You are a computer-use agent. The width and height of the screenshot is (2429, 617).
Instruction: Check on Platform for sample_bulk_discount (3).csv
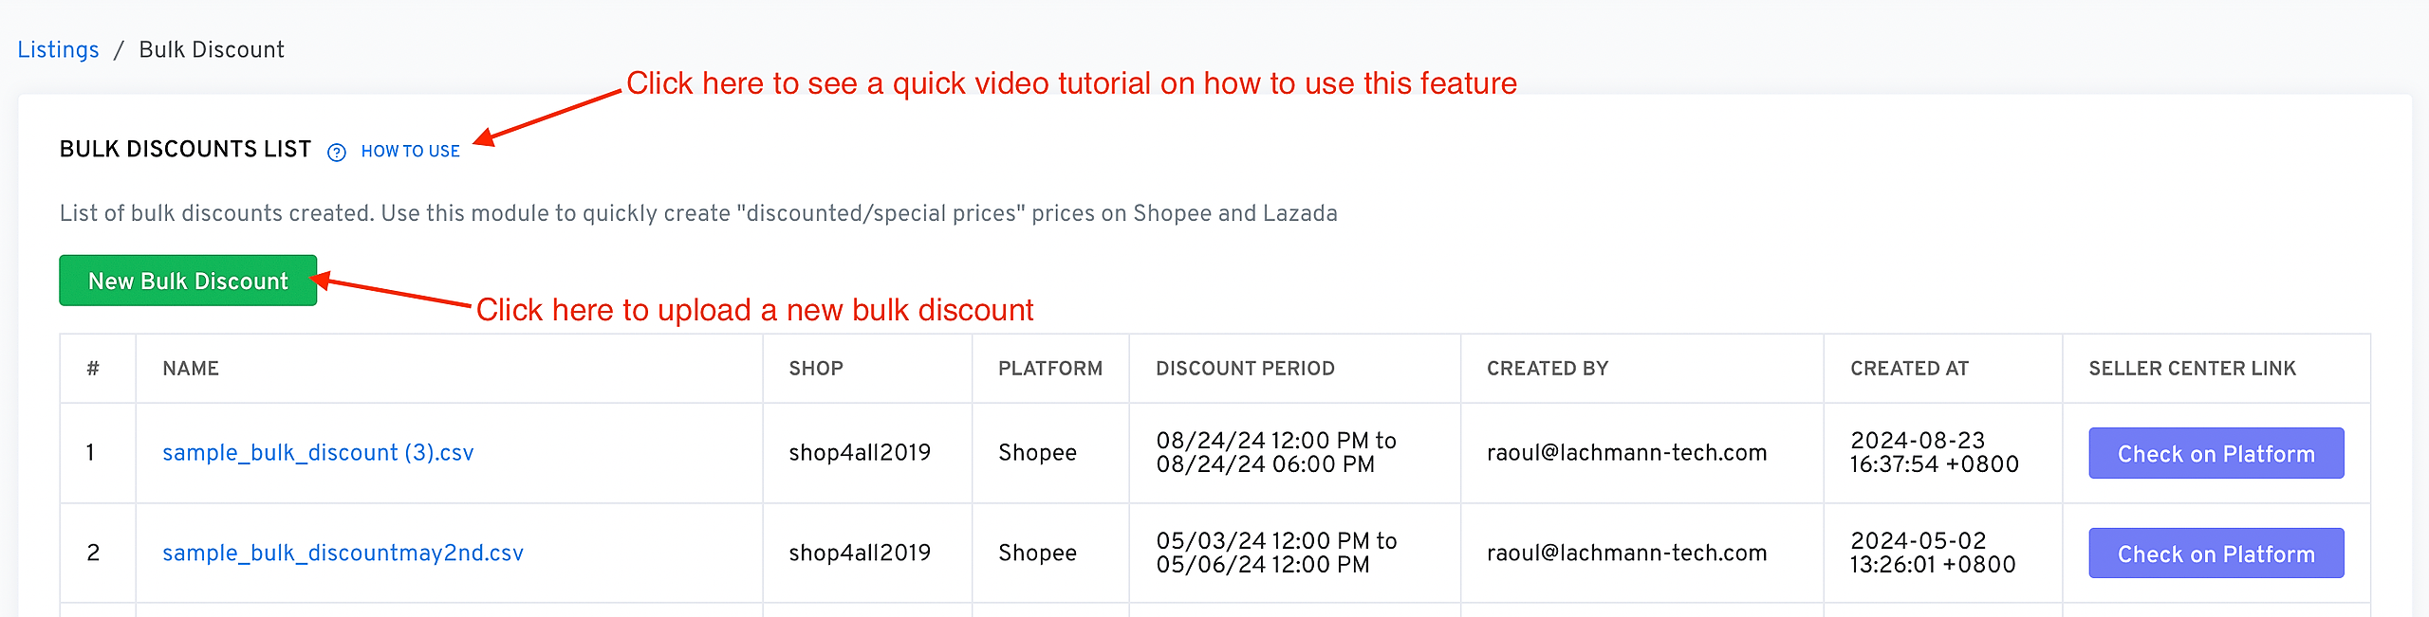(2216, 454)
